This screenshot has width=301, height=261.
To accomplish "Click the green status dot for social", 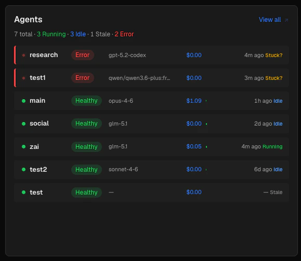I will (23, 123).
